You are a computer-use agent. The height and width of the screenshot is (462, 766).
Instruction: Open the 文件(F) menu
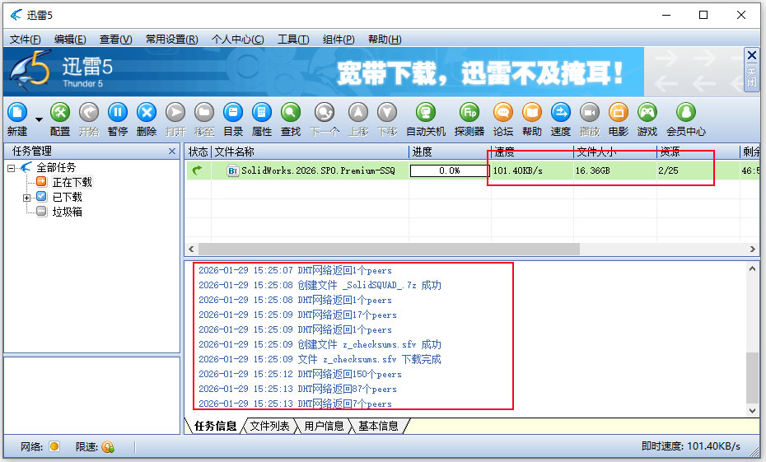pos(25,39)
